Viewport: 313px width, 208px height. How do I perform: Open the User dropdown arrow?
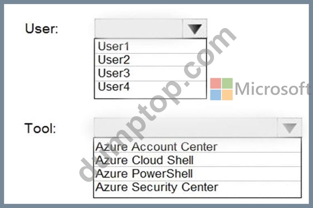click(195, 29)
